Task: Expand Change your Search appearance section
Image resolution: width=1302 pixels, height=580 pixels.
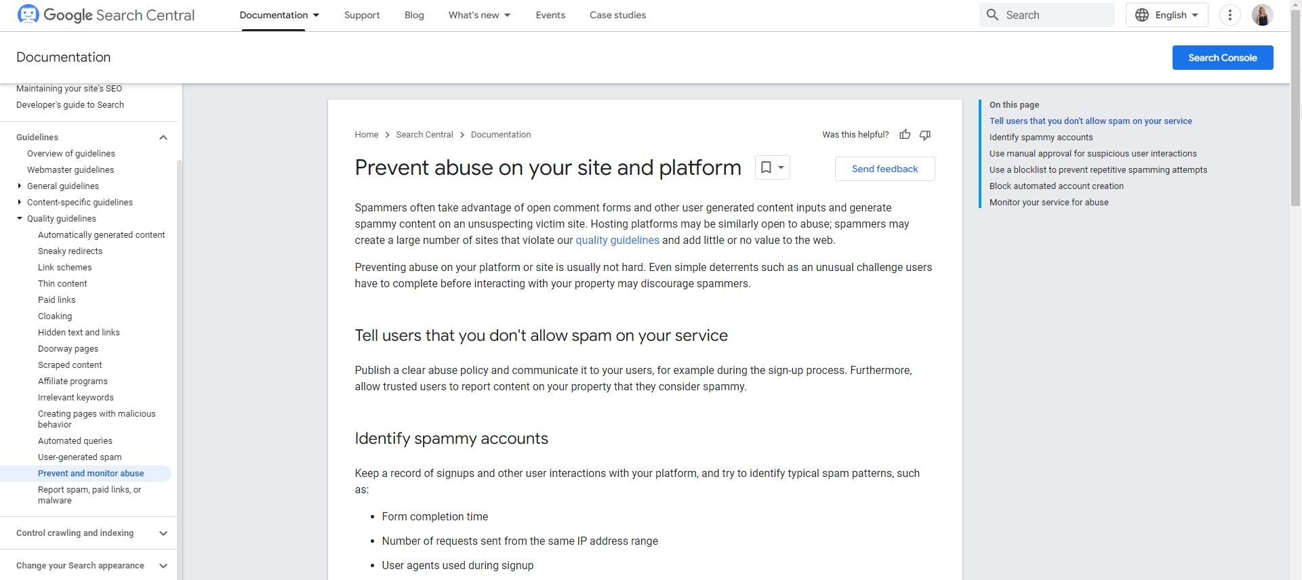Action: click(x=163, y=566)
